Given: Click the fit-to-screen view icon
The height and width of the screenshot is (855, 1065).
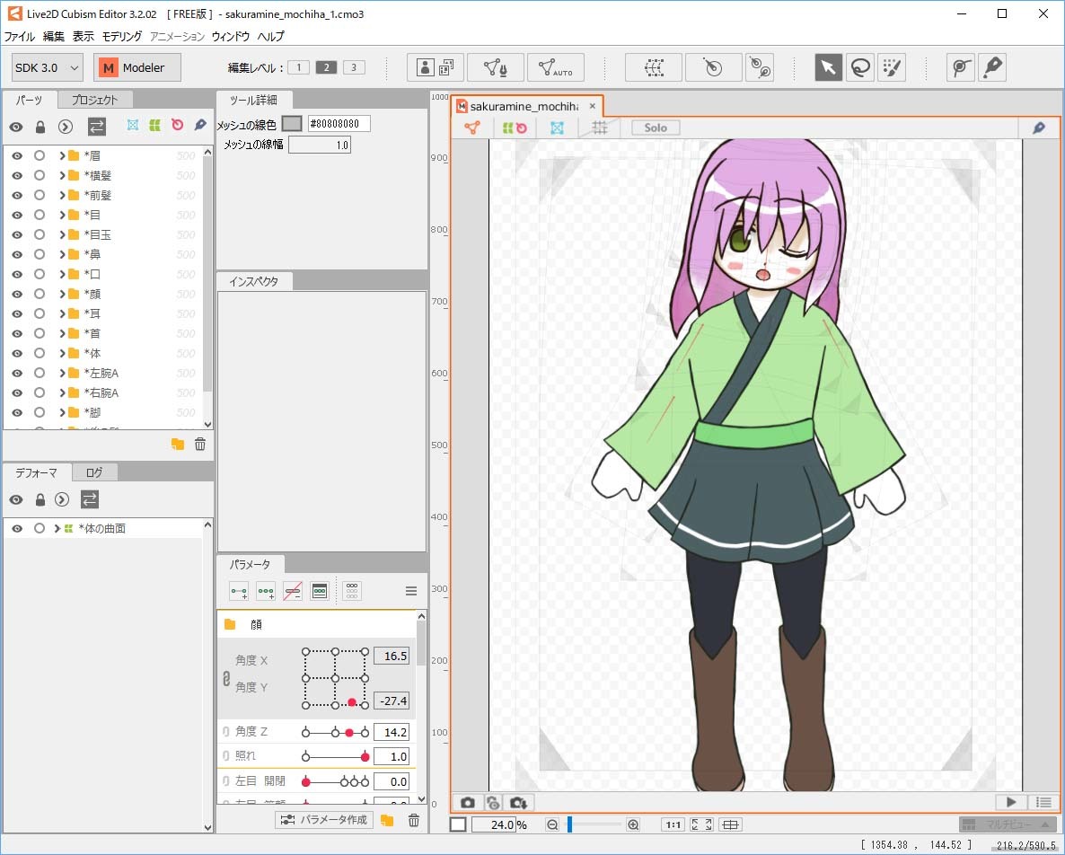Looking at the screenshot, I should point(701,824).
